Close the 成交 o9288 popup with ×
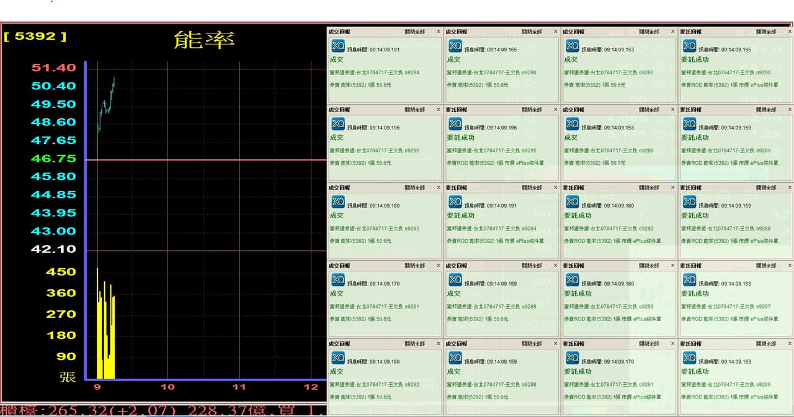Screen dimensions: 794x417 556,344
